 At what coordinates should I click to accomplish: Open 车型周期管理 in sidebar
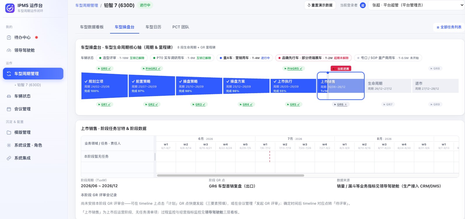point(33,74)
